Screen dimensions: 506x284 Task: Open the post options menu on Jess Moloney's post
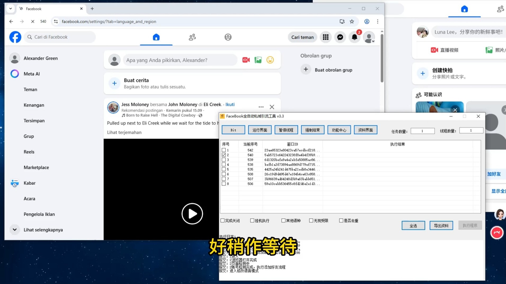pos(260,107)
